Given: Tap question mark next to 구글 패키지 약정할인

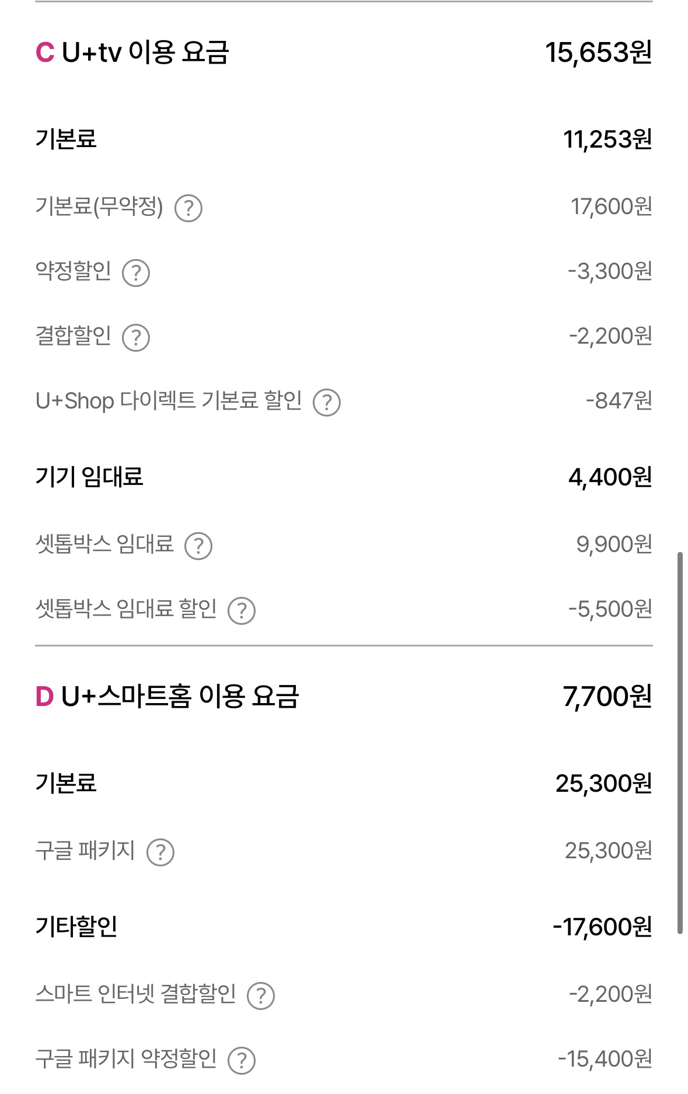Looking at the screenshot, I should (242, 1061).
